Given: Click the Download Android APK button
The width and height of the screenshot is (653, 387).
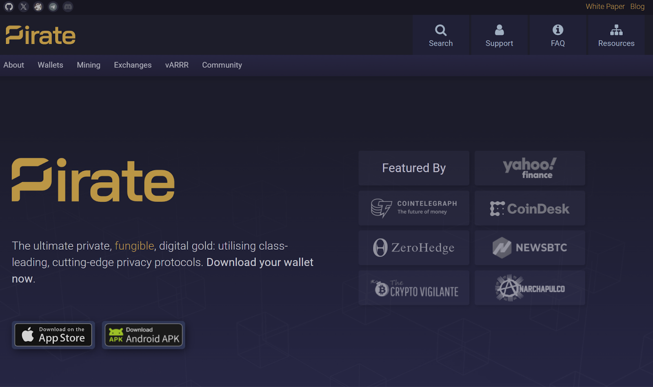Looking at the screenshot, I should [x=144, y=335].
